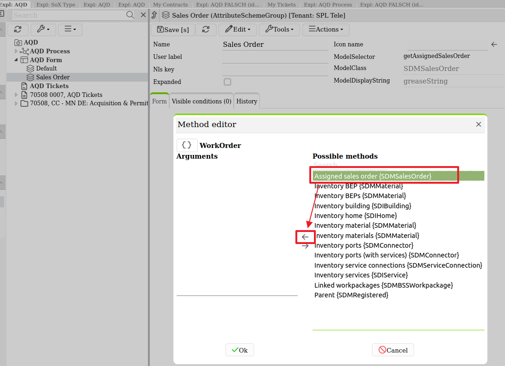505x366 pixels.
Task: Select Assigned sales order {SDMSalesOrder}
Action: (398, 176)
